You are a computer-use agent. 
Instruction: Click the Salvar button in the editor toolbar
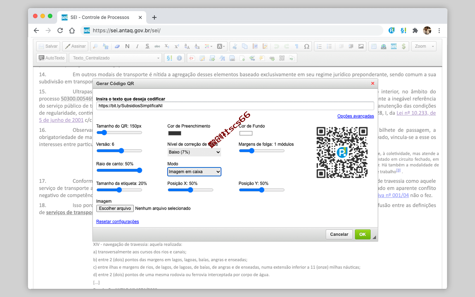(x=48, y=46)
